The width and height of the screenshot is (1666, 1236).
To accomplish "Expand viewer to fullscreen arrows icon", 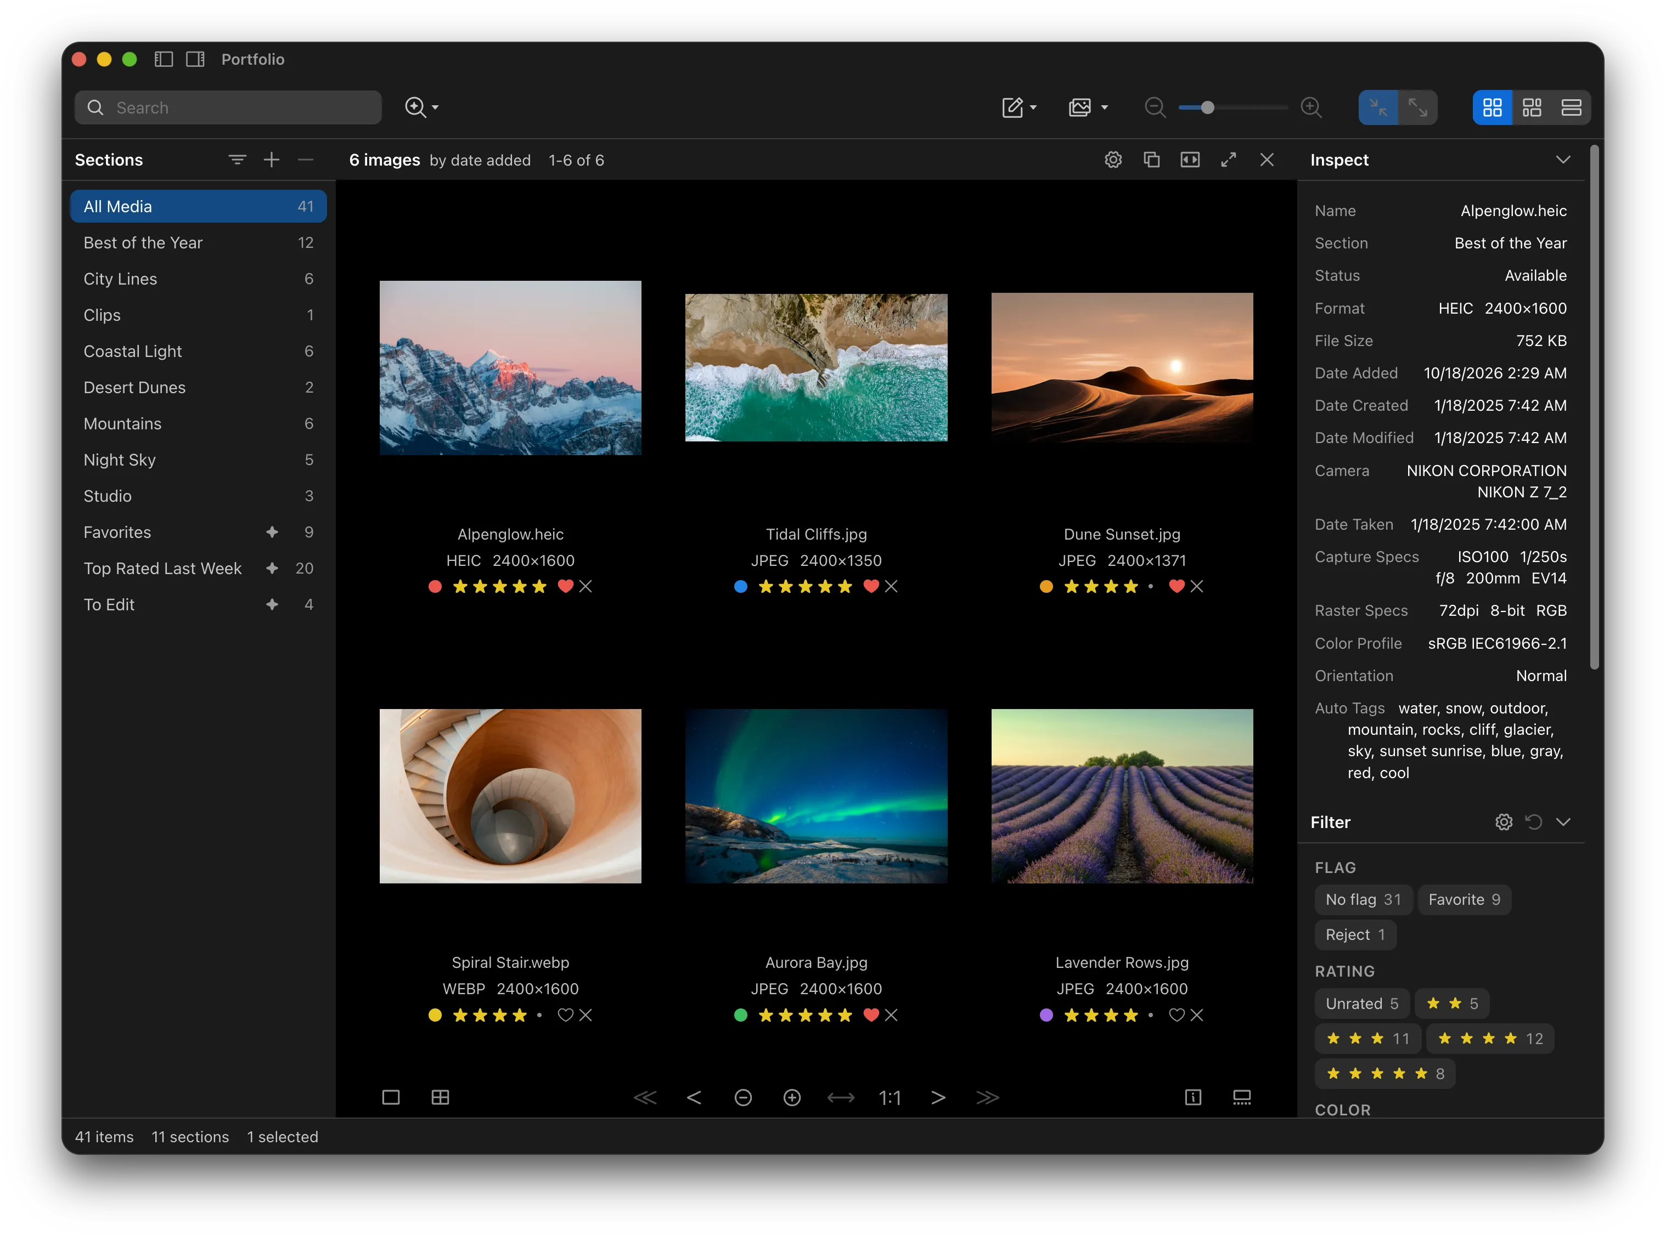I will 1228,160.
